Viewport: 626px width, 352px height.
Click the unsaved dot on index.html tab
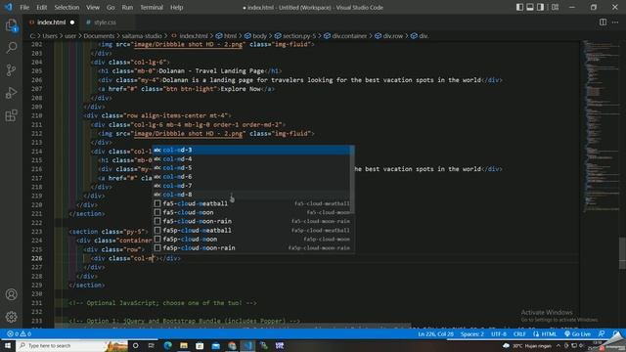coord(72,22)
